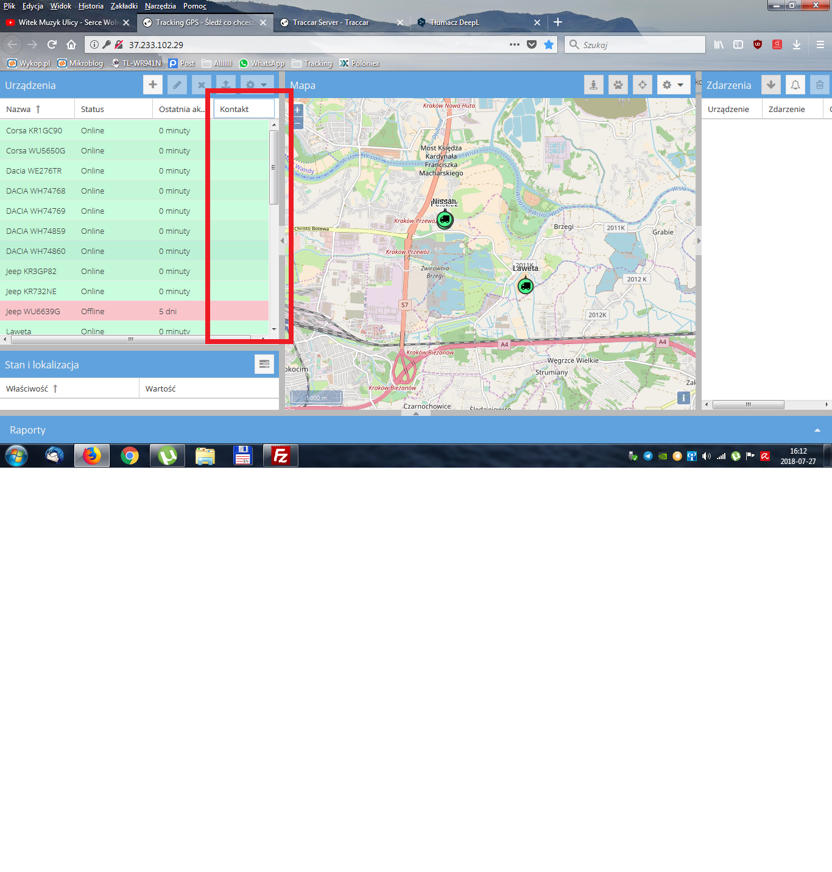Collapse the devices panel with left splitter arrow
This screenshot has height=872, width=832.
(282, 241)
